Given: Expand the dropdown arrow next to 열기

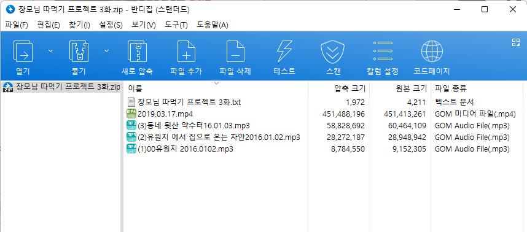Looking at the screenshot, I should 50,51.
